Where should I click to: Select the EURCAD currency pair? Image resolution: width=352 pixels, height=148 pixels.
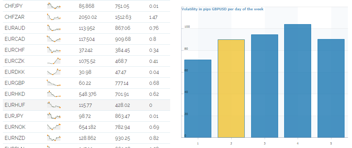coord(15,39)
